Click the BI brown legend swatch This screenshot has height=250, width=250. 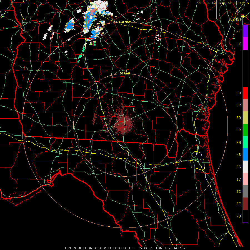[x=245, y=204]
